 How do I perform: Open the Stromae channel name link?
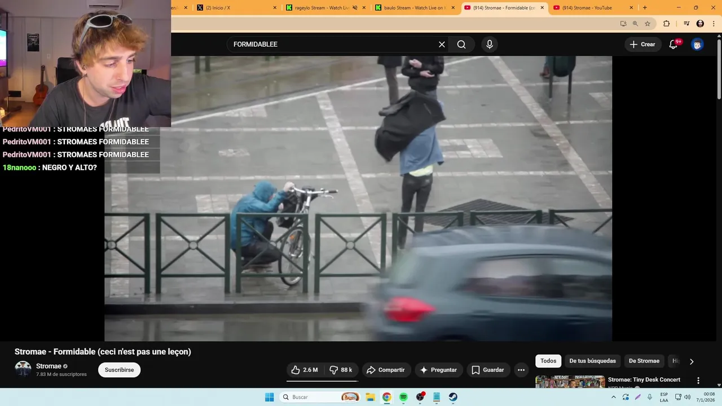coord(49,366)
